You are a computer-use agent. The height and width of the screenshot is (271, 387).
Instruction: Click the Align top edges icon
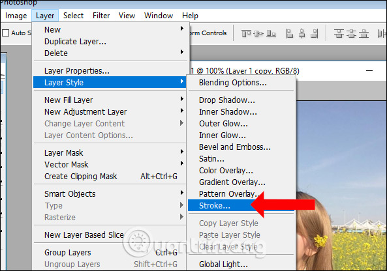coord(246,33)
